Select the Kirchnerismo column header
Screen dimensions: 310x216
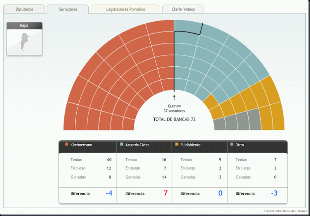click(x=88, y=147)
